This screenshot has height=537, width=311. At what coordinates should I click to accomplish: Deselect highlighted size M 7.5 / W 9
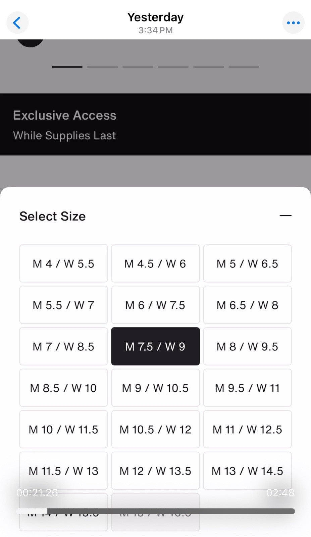[155, 346]
